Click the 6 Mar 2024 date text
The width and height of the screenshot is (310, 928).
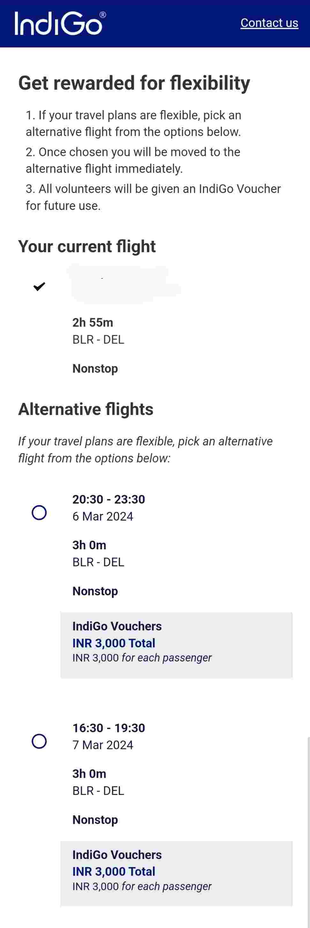pos(103,516)
